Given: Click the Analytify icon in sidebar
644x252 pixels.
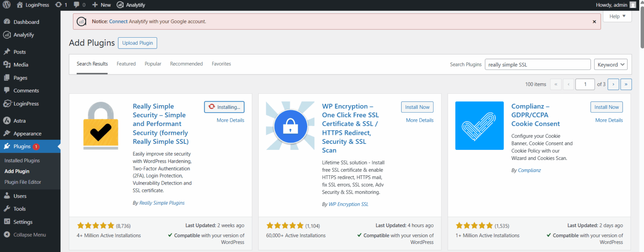Looking at the screenshot, I should 7,35.
